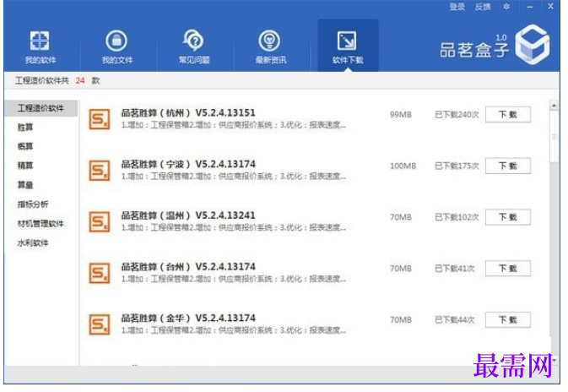Select the 软件下载 tab icon

point(347,41)
